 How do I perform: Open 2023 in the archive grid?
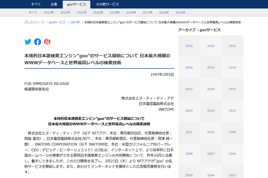189,46
